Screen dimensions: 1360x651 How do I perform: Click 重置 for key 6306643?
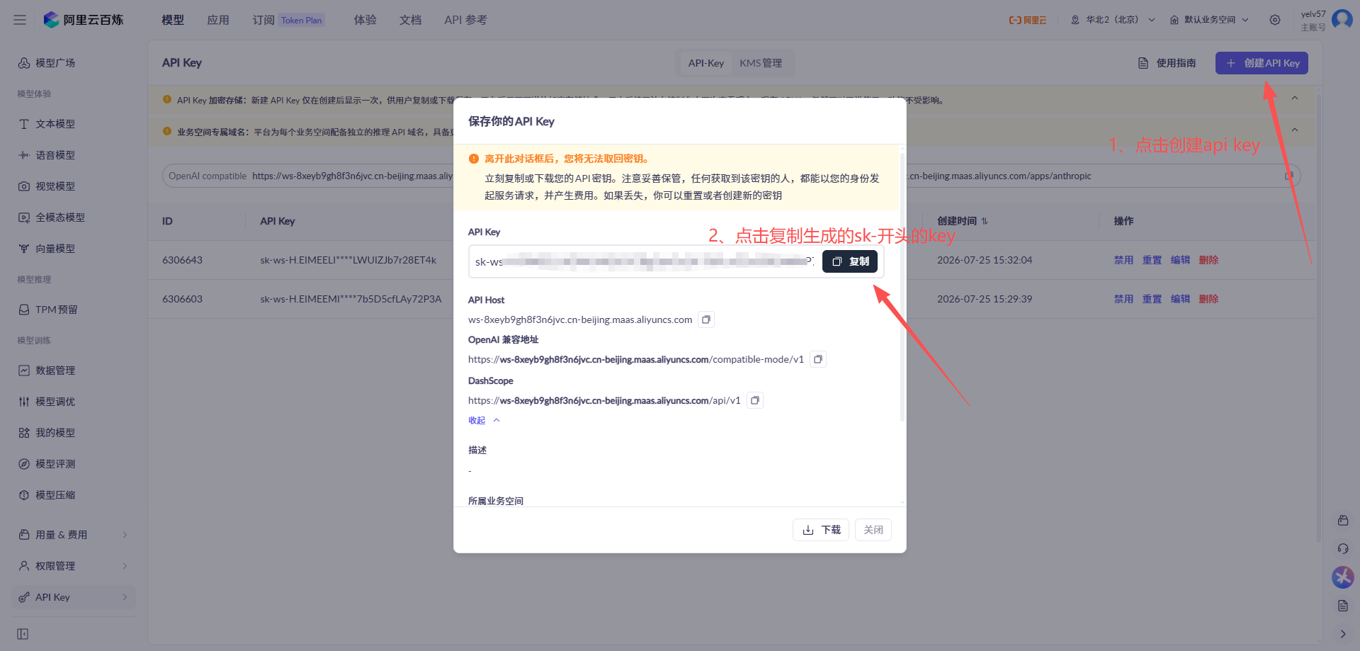click(1152, 260)
